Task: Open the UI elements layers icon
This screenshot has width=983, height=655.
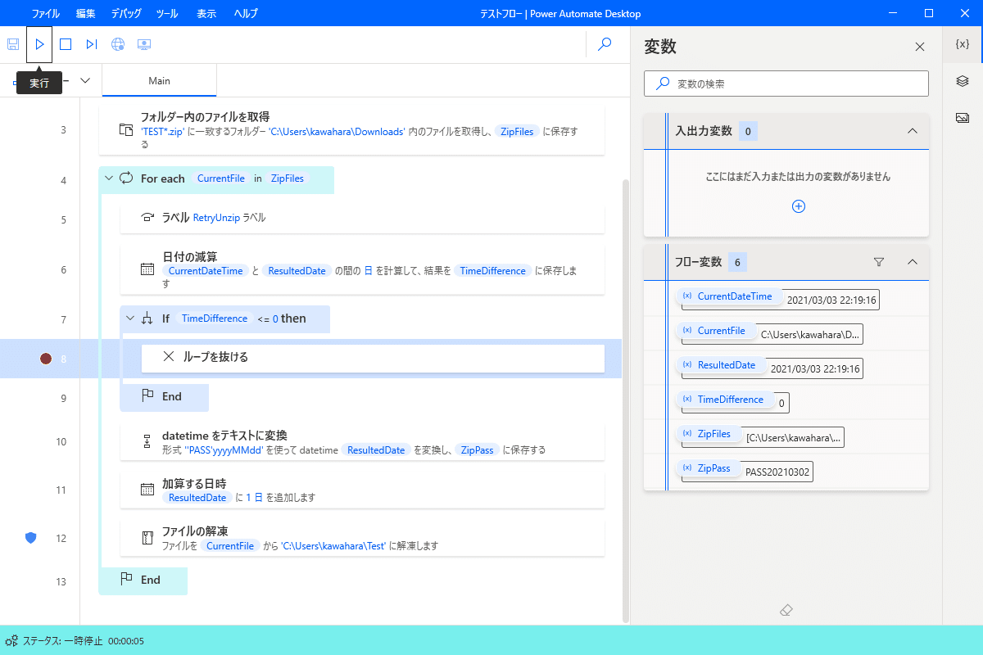Action: (963, 80)
